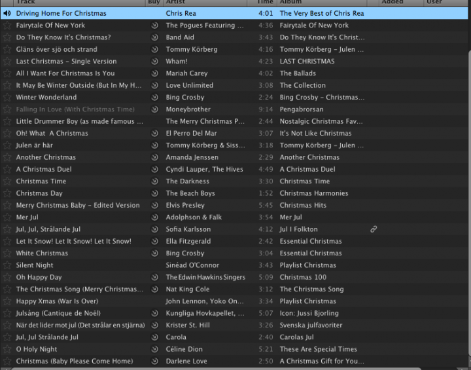Star the track Do They Know It's Christmas?

[x=7, y=37]
